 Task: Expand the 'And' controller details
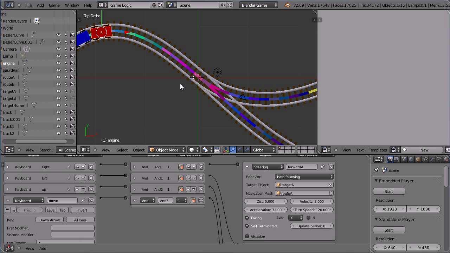134,167
